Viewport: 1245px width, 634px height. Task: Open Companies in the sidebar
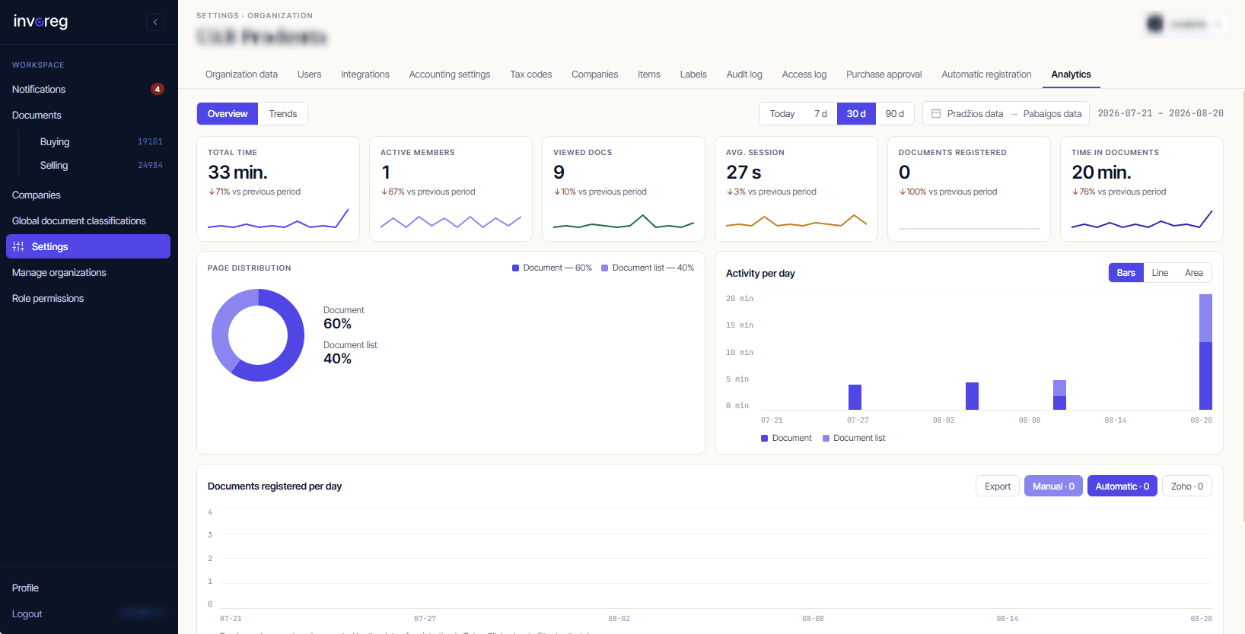point(88,195)
